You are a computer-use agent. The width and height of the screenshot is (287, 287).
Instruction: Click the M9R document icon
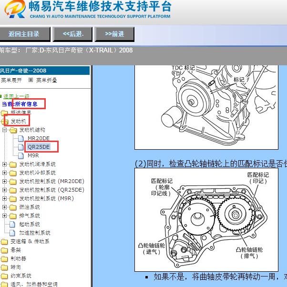click(x=20, y=155)
